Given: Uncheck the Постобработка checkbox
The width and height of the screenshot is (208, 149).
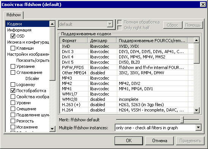Looking at the screenshot, I should click(13, 91).
